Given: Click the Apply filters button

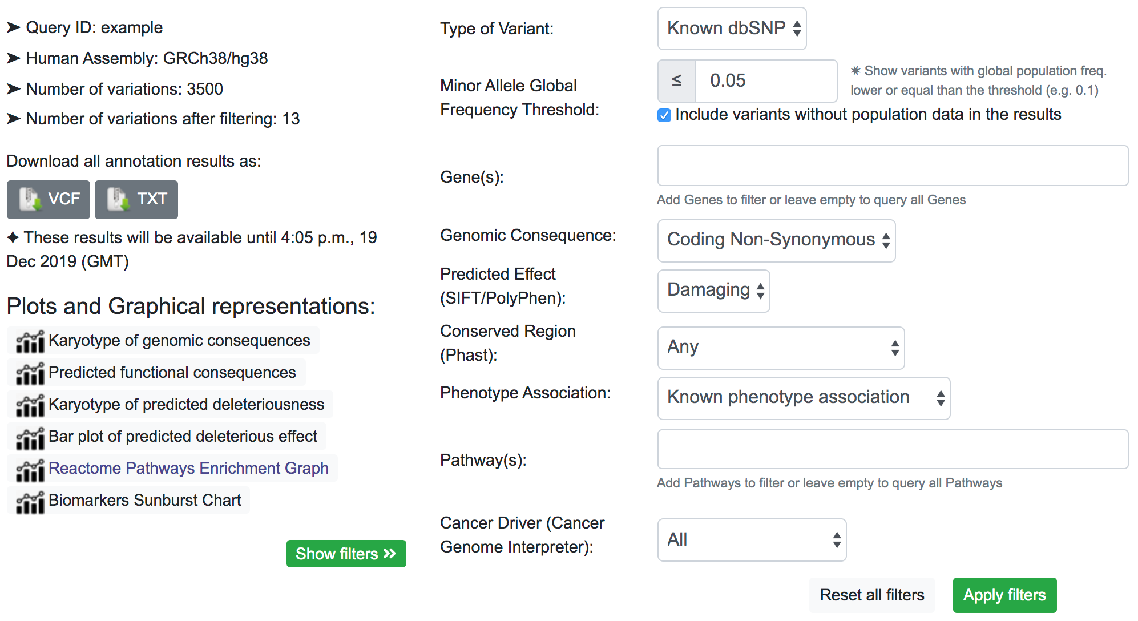Looking at the screenshot, I should pyautogui.click(x=1004, y=595).
